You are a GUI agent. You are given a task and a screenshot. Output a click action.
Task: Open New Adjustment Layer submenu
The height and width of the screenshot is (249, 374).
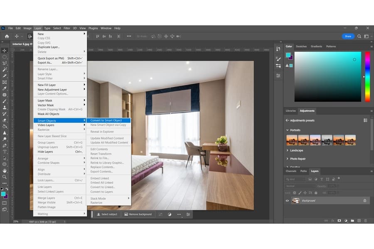(60, 89)
